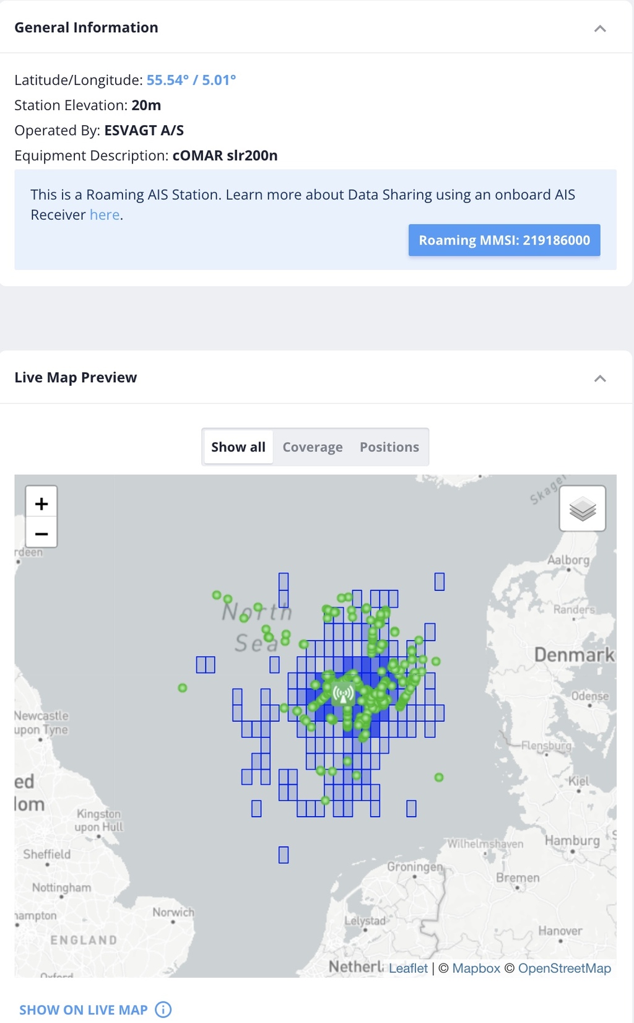Open the Mapbox attribution link
Viewport: 634px width, 1023px height.
[x=476, y=968]
